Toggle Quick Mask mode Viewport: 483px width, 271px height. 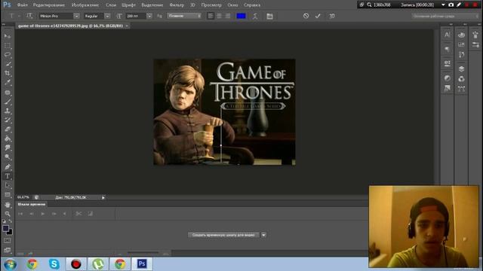[x=7, y=241]
